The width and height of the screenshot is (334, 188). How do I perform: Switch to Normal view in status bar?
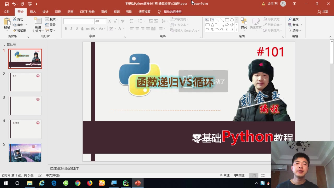tap(254, 175)
